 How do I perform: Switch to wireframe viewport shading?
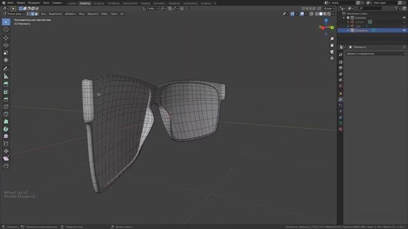point(317,14)
